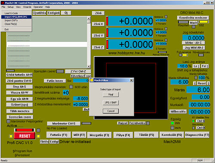This screenshot has width=215, height=163.
Task: Close the Mach1Filter dialog with X
Action: point(131,80)
